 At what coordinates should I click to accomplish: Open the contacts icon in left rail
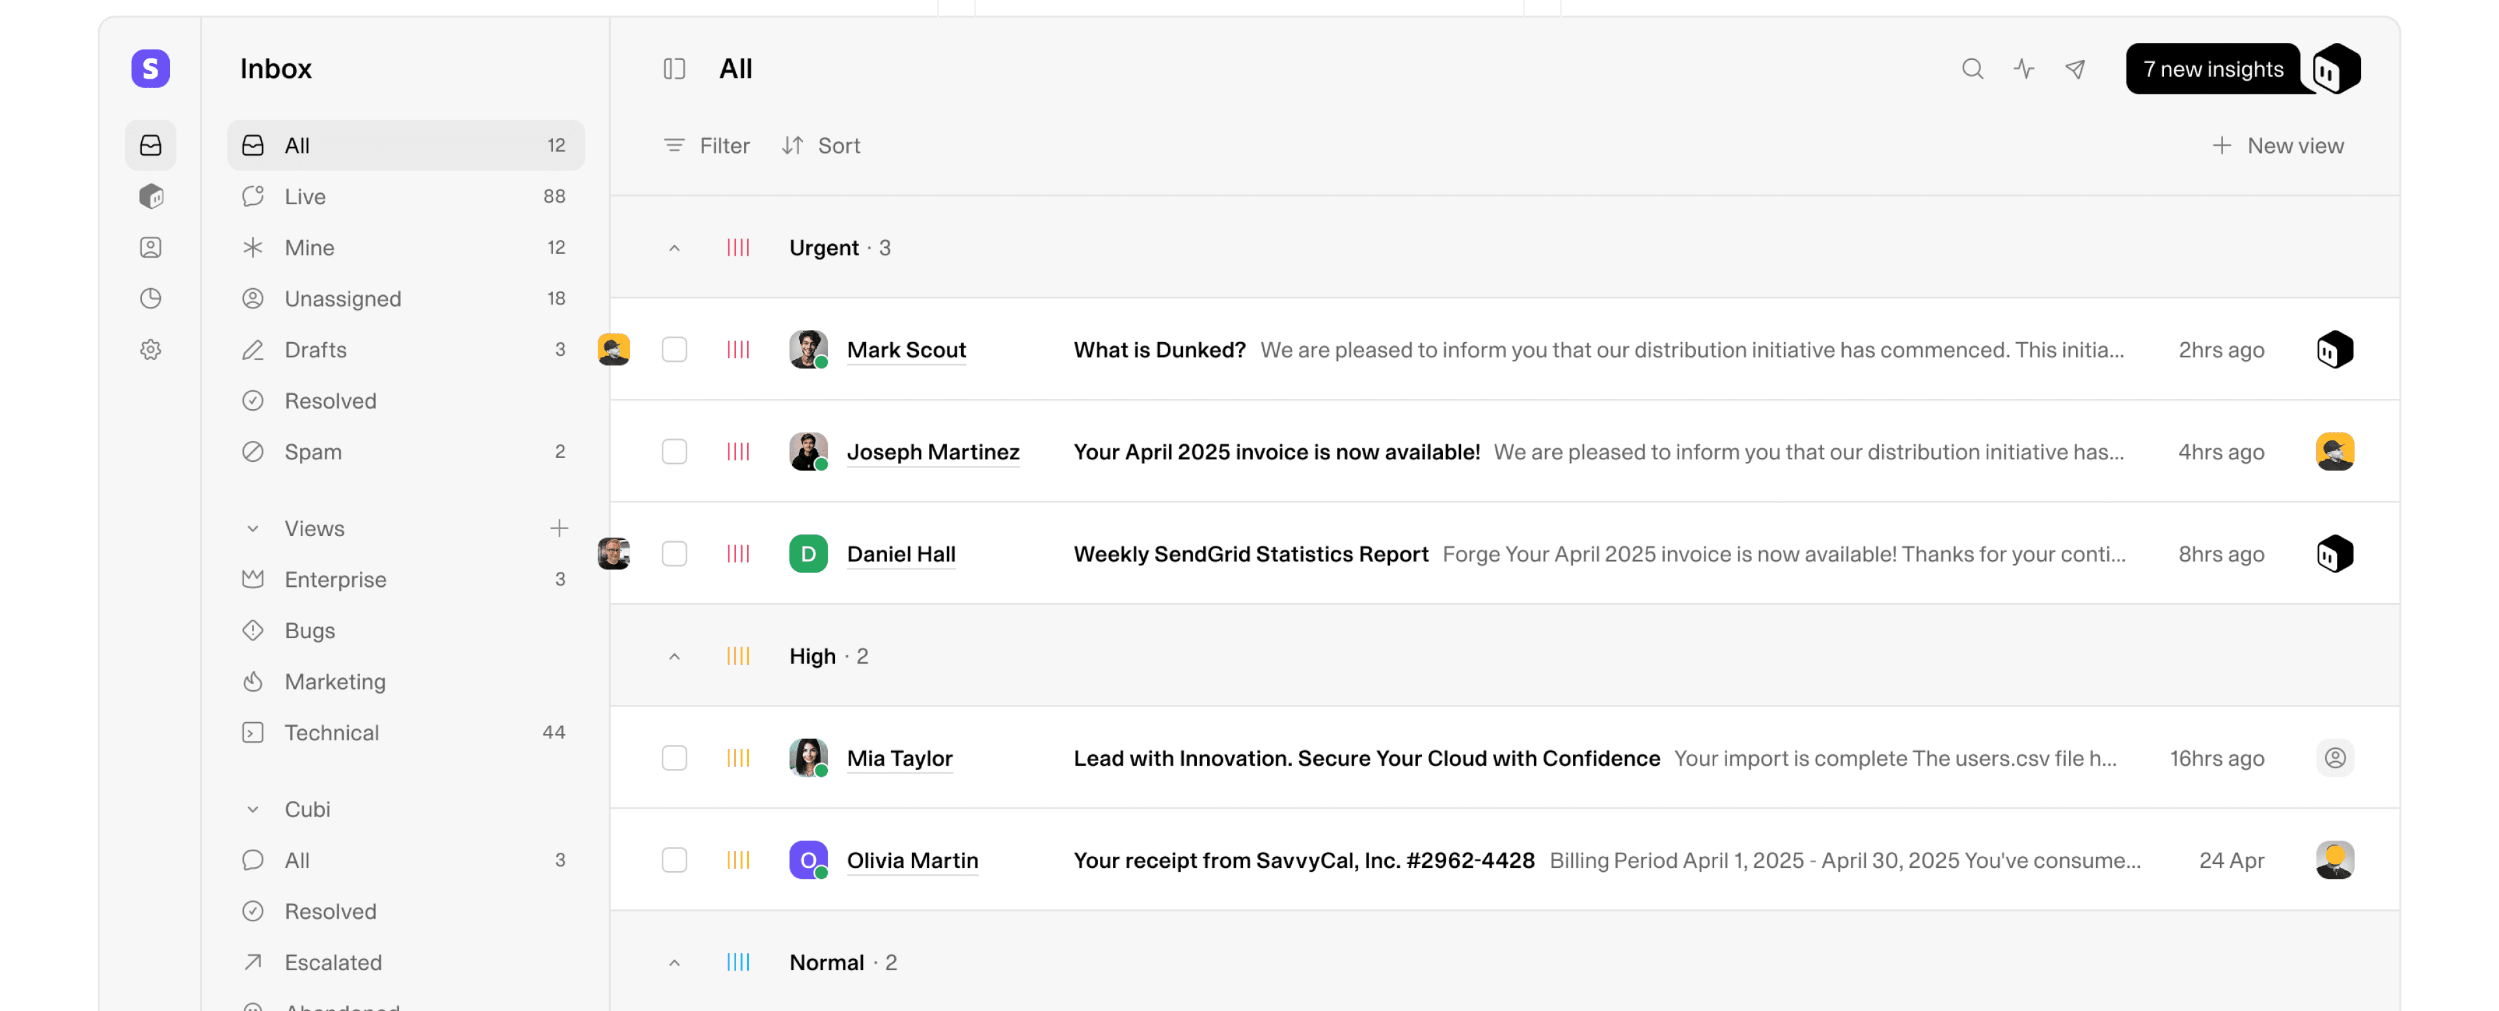pyautogui.click(x=150, y=247)
